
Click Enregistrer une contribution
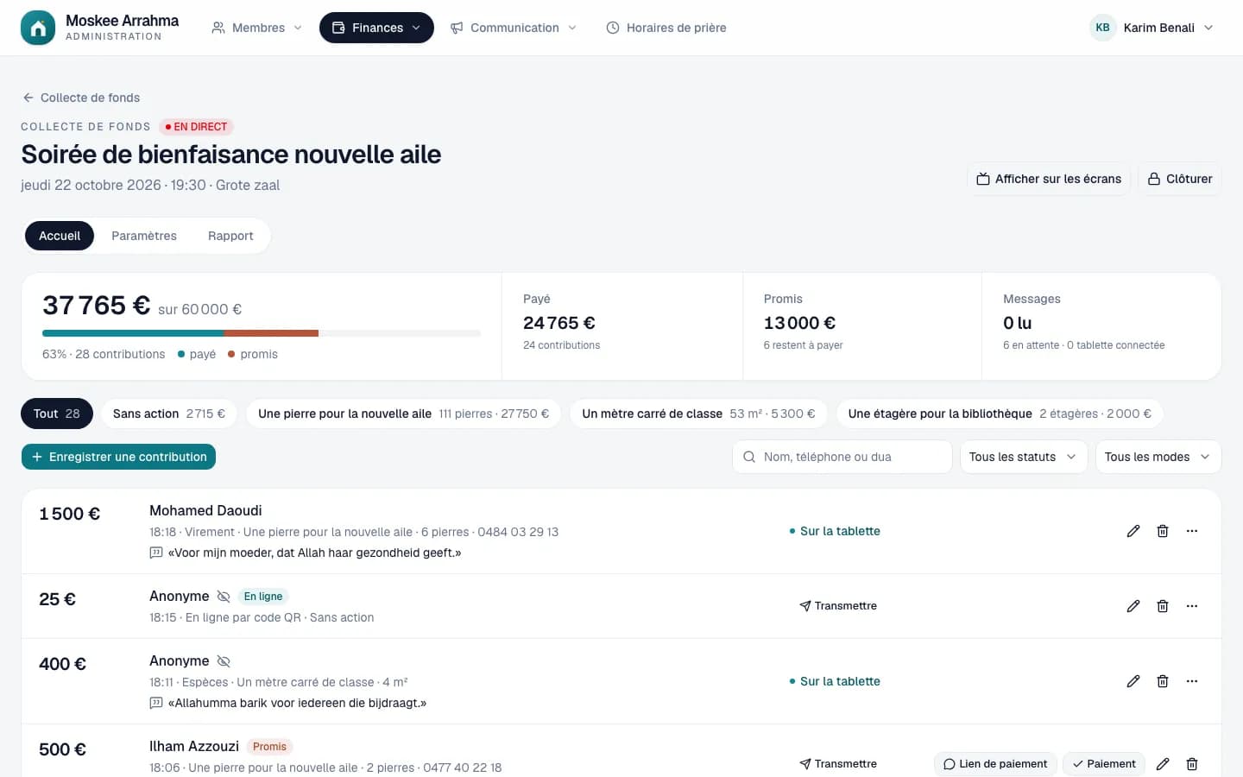pos(118,457)
